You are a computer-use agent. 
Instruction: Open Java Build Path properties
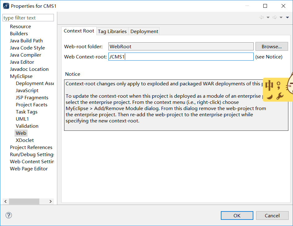click(x=26, y=41)
